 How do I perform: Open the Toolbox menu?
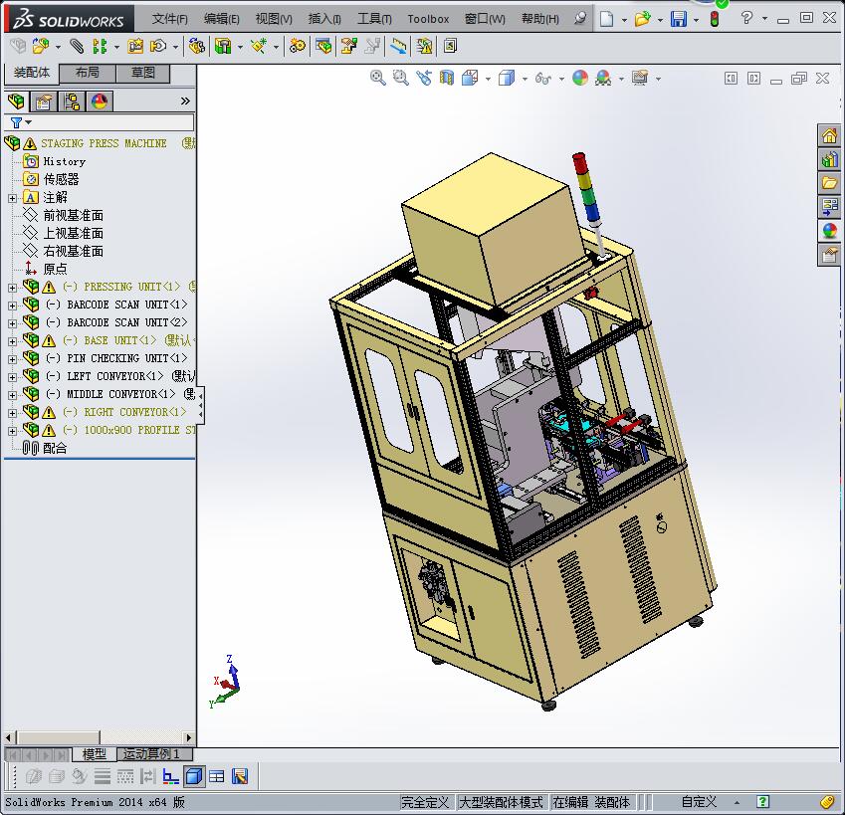(x=428, y=19)
